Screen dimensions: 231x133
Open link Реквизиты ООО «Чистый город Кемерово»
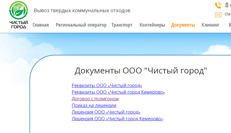tap(118, 92)
